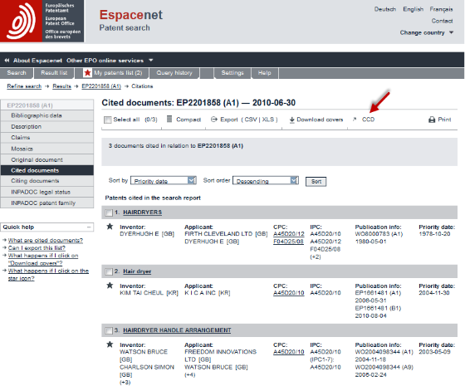
Task: Check the box for result 2 Hair dryer
Action: click(x=109, y=271)
